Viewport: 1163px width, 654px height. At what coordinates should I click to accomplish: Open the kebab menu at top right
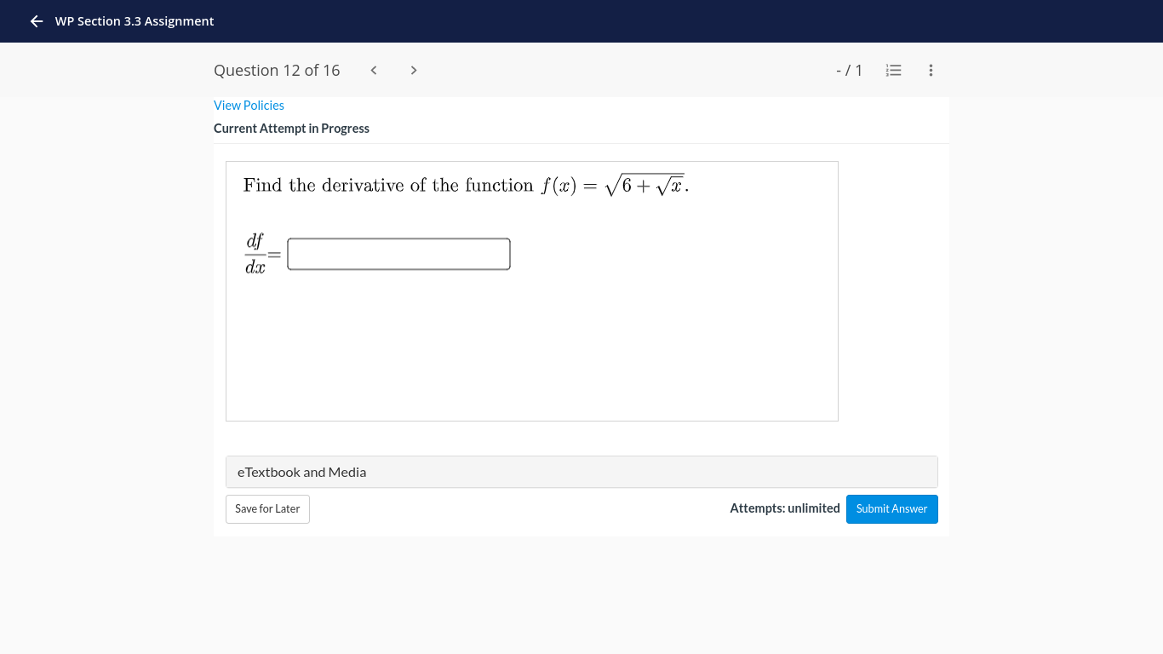[931, 70]
